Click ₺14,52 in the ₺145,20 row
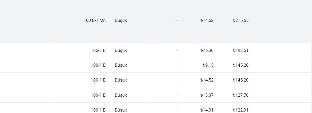This screenshot has width=312, height=113. [207, 80]
